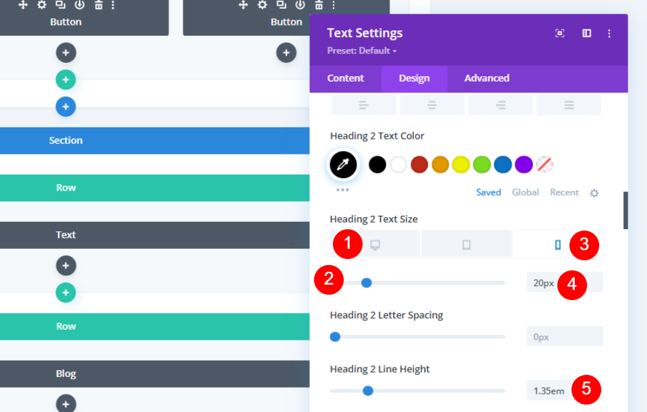This screenshot has width=647, height=412.
Task: Open Text Settings more options menu
Action: click(x=609, y=33)
